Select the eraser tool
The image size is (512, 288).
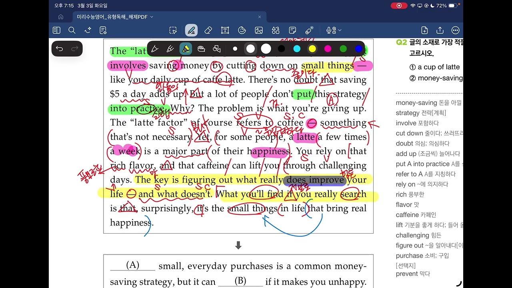point(208,30)
